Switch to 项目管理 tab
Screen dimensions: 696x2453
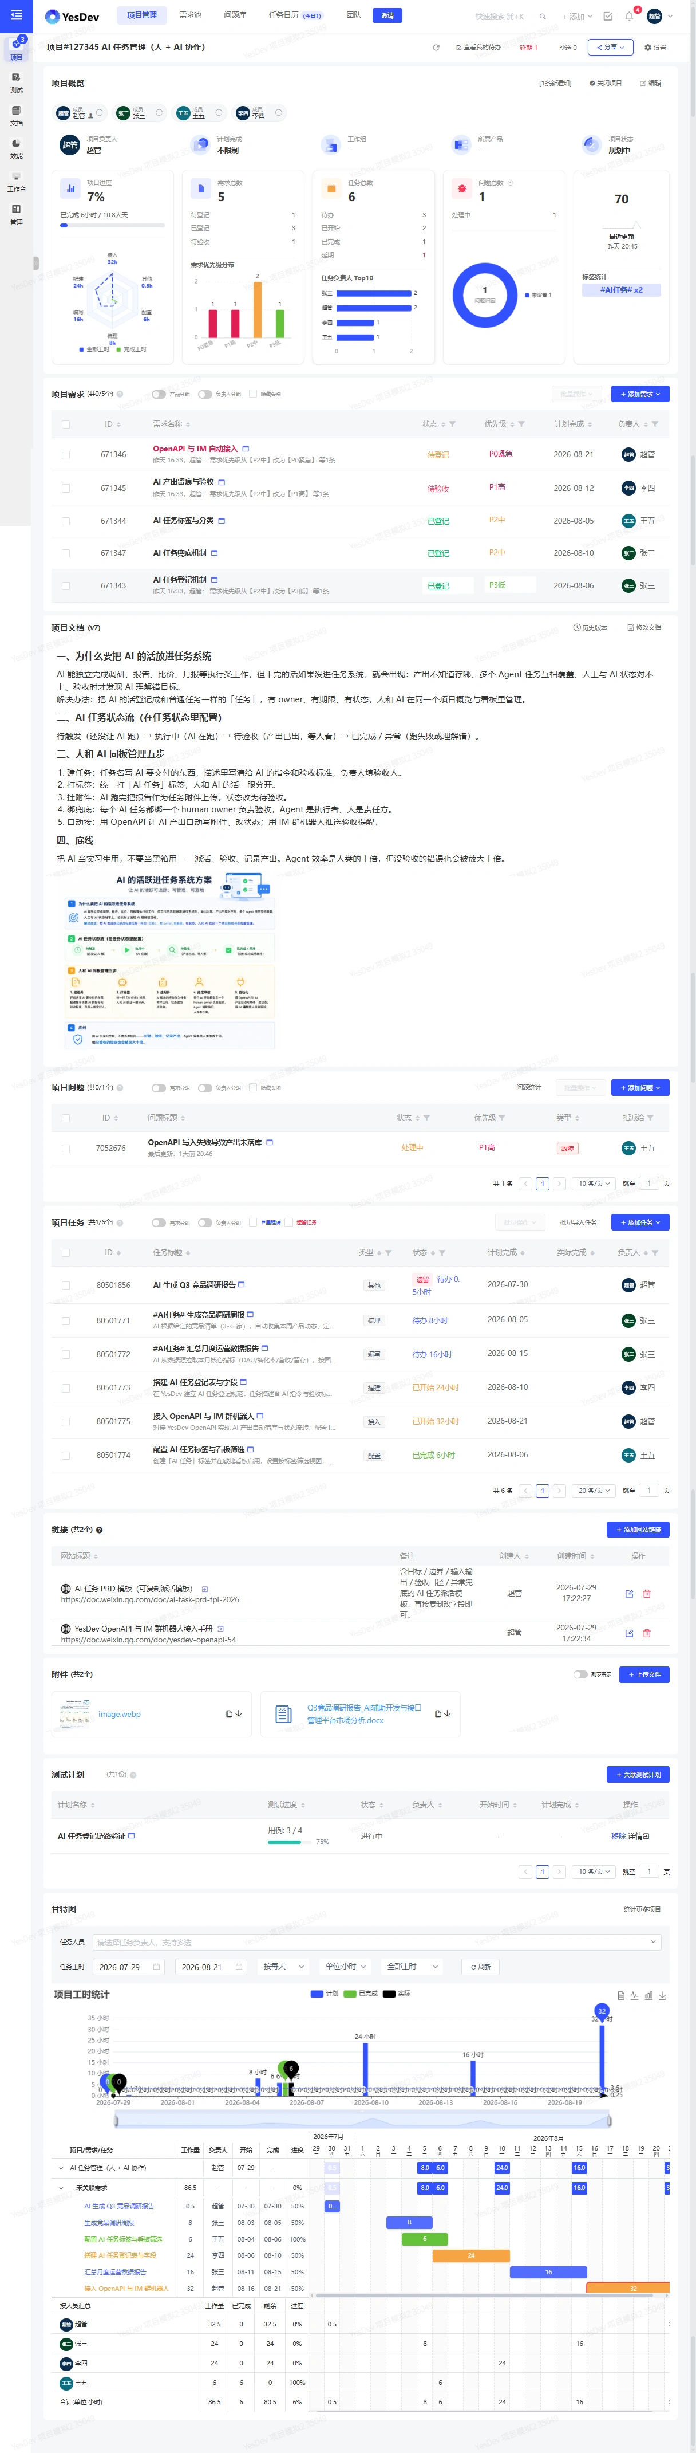[x=142, y=15]
